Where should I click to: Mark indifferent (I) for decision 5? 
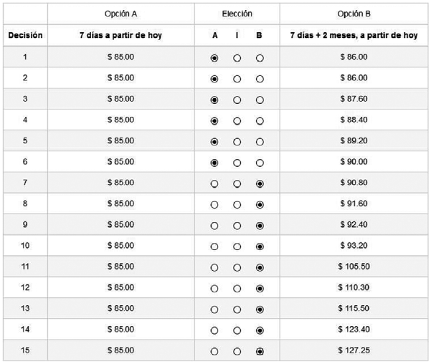(x=237, y=142)
